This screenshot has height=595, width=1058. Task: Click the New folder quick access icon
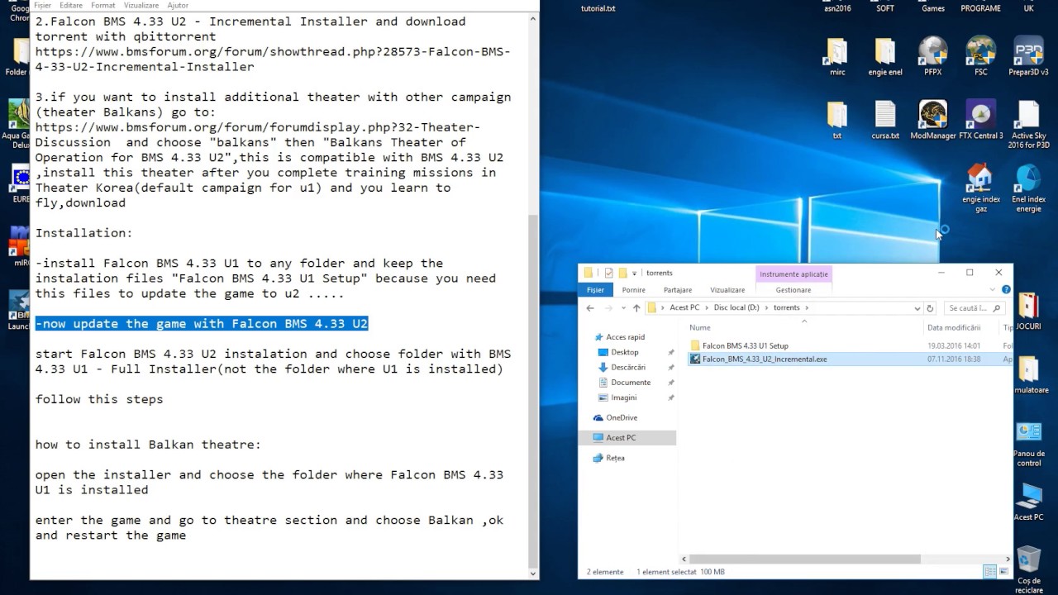click(622, 273)
